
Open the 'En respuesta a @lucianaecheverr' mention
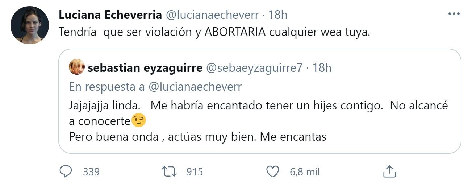[155, 87]
